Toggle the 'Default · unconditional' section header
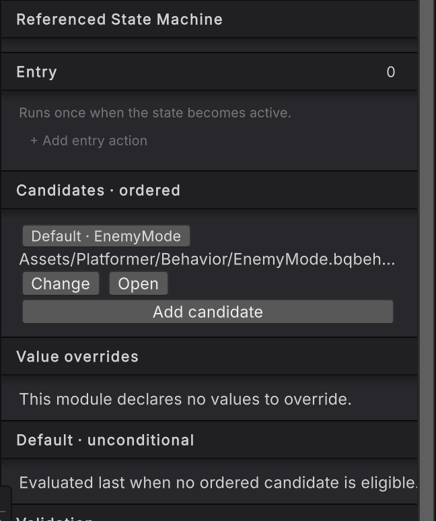 [209, 440]
